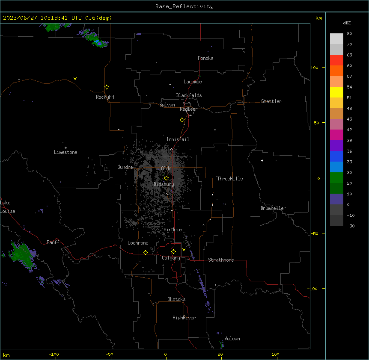Click the Didsbury city label

164,184
